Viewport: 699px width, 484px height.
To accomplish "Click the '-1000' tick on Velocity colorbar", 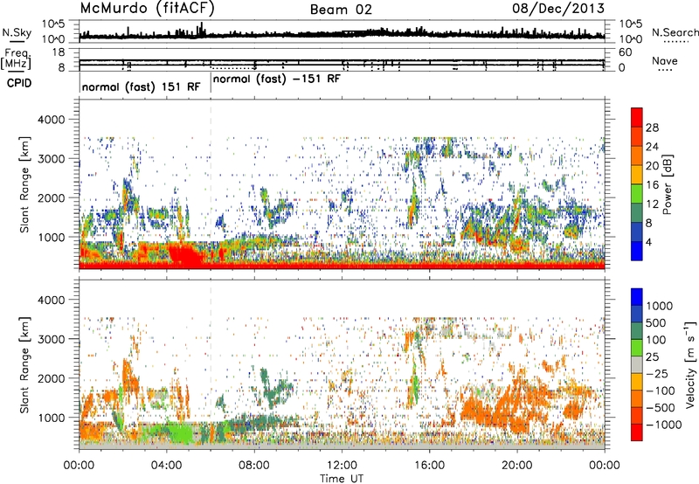I will [x=663, y=425].
